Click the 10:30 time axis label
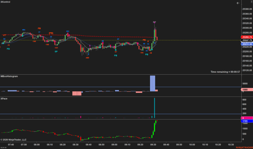This screenshot has width=253, height=149. click(231, 145)
